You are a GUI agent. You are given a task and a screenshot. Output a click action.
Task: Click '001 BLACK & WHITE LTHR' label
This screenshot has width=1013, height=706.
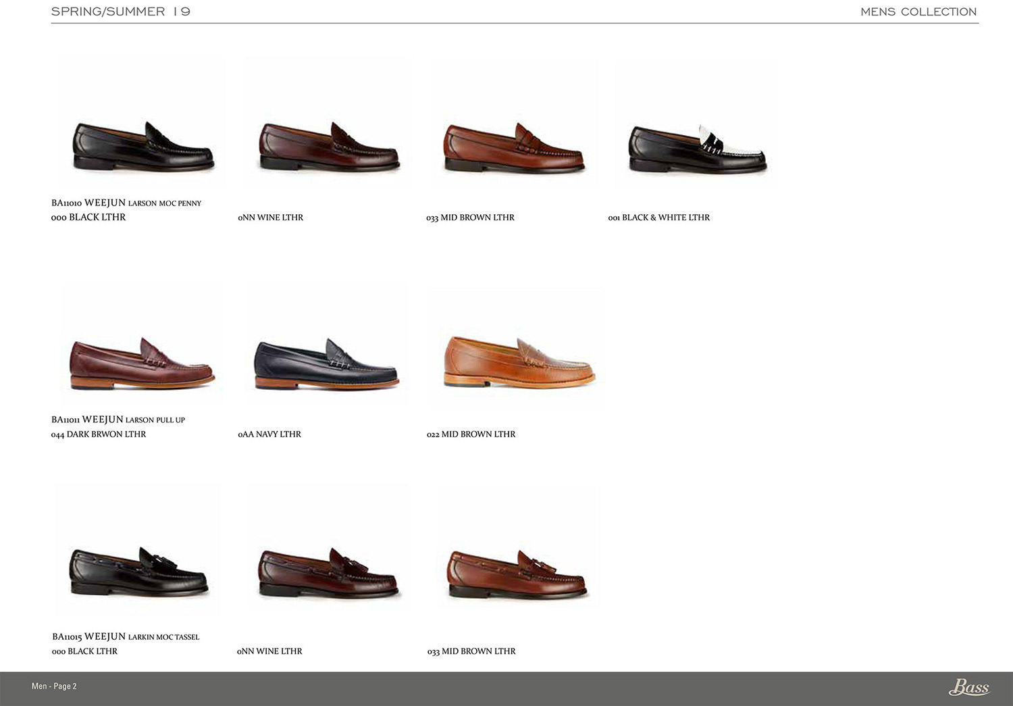pos(659,218)
